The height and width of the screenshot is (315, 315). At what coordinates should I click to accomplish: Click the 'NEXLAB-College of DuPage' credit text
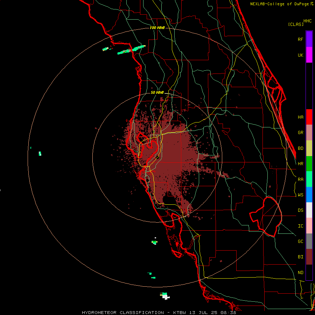click(x=279, y=4)
